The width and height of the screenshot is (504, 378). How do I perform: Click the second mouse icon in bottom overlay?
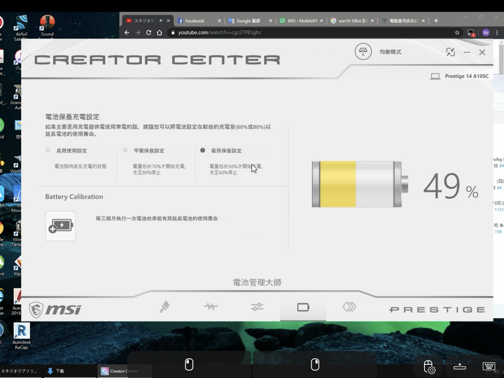point(315,365)
